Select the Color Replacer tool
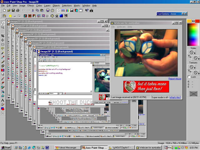 coord(2,70)
